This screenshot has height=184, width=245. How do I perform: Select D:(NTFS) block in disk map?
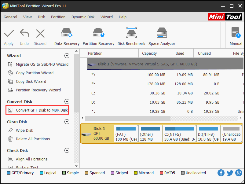208,134
